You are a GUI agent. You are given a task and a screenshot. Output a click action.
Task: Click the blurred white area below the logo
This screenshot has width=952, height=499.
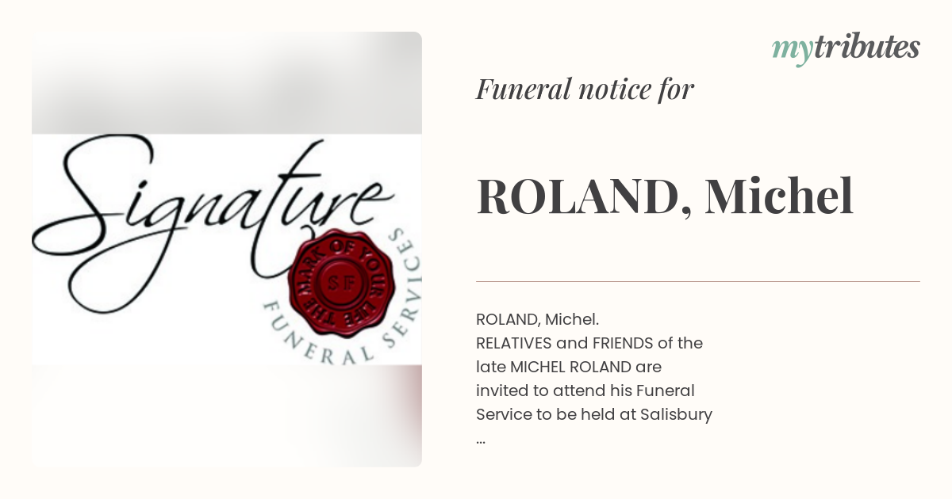point(227,416)
